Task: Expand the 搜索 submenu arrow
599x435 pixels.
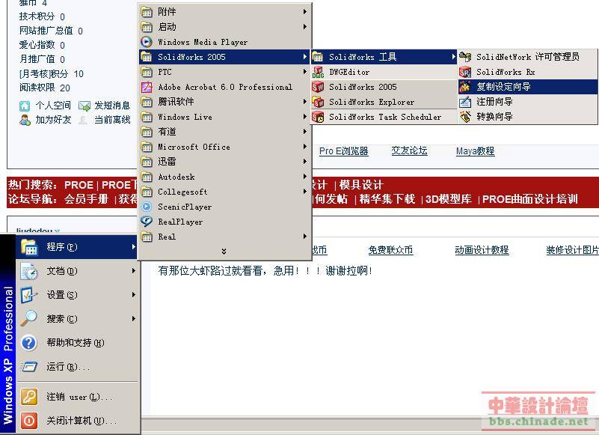Action: coord(134,319)
